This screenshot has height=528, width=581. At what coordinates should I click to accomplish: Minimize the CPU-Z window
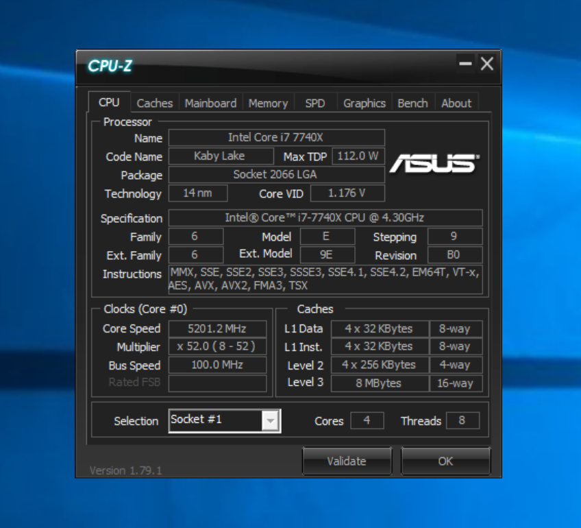point(465,64)
